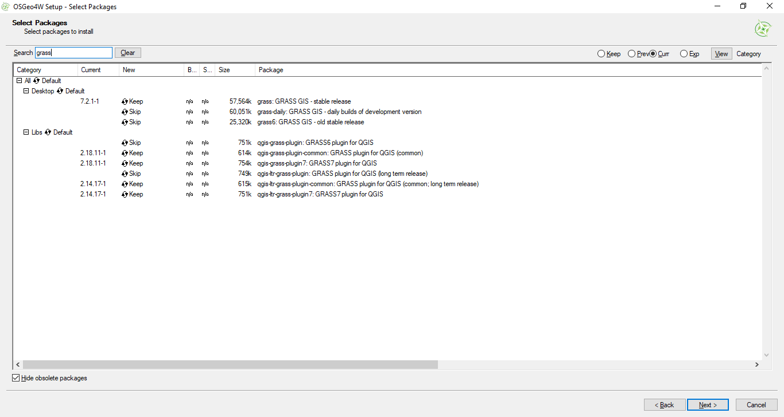Cycle Default icon on All category
The image size is (784, 417).
coord(37,81)
